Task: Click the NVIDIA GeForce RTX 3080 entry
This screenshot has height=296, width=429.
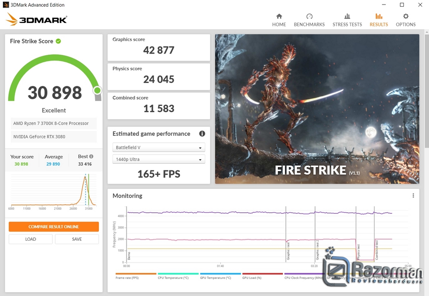Action: 54,136
